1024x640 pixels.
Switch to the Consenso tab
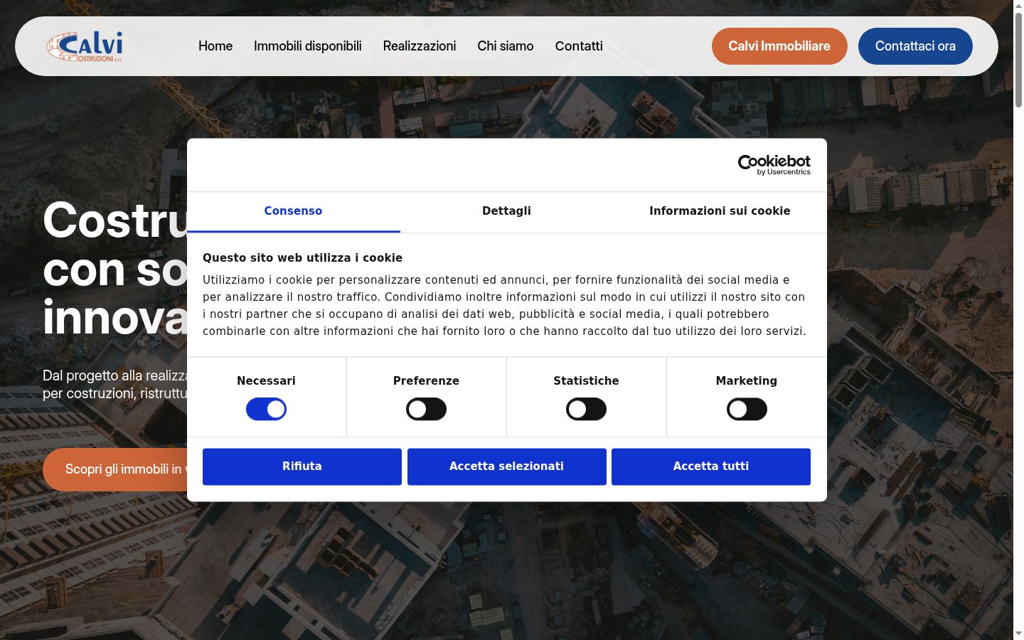pyautogui.click(x=293, y=211)
